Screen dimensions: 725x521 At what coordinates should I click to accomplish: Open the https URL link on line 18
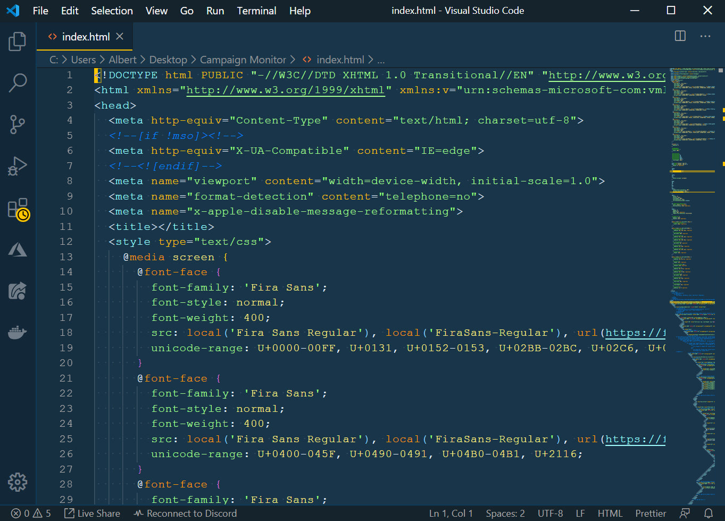tap(635, 333)
